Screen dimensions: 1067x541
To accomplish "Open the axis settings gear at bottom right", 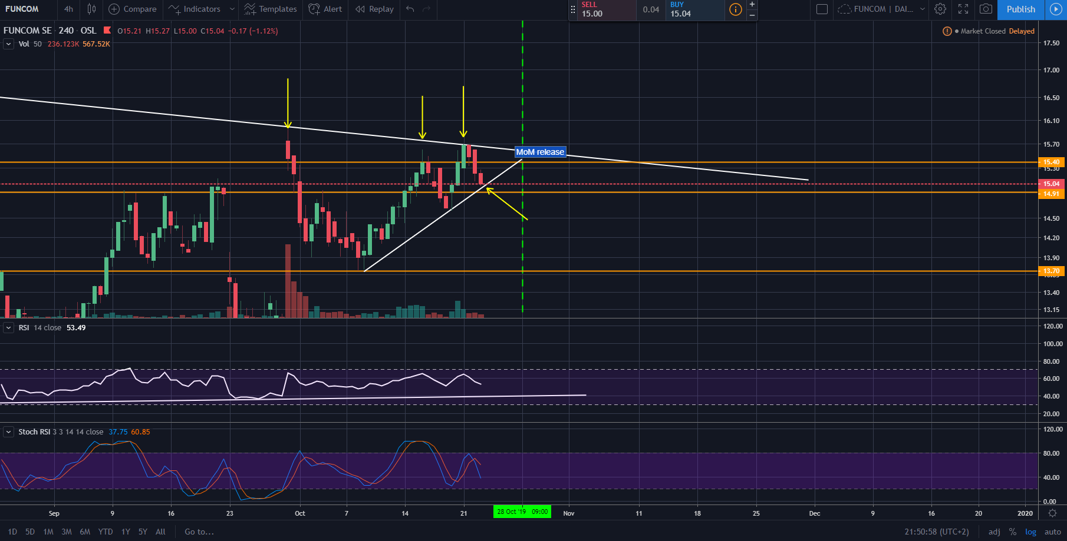I will [x=1052, y=513].
